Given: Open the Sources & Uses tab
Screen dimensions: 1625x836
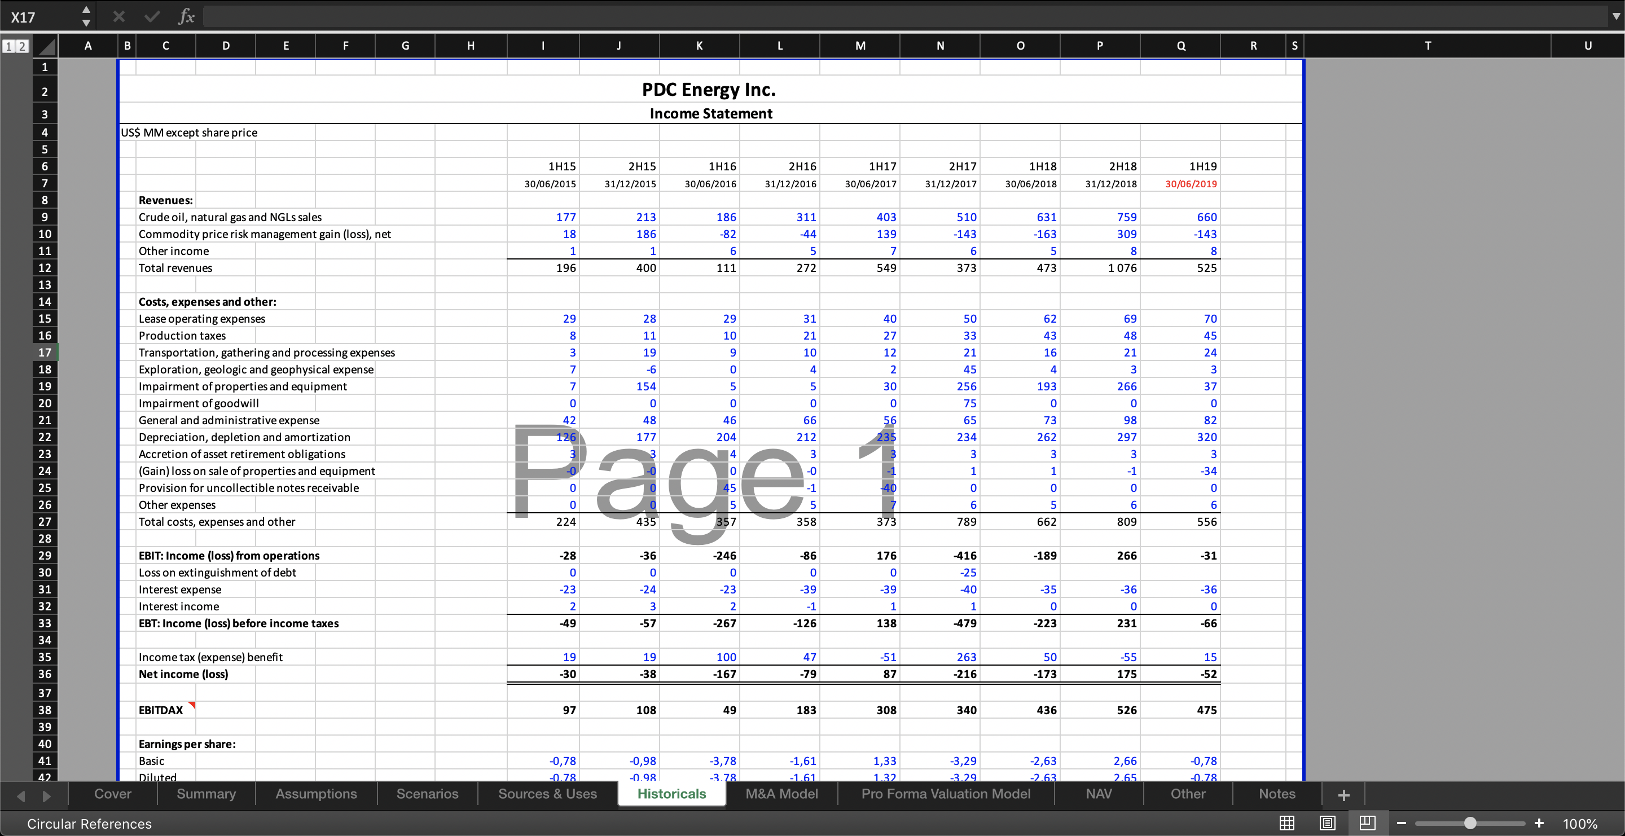Looking at the screenshot, I should point(547,794).
